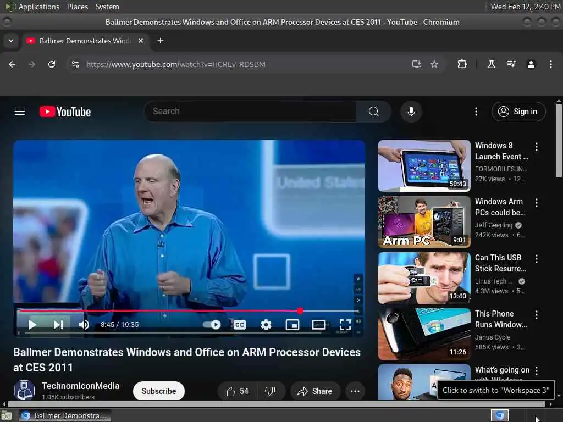
Task: Open the browser profile icon
Action: [x=531, y=64]
